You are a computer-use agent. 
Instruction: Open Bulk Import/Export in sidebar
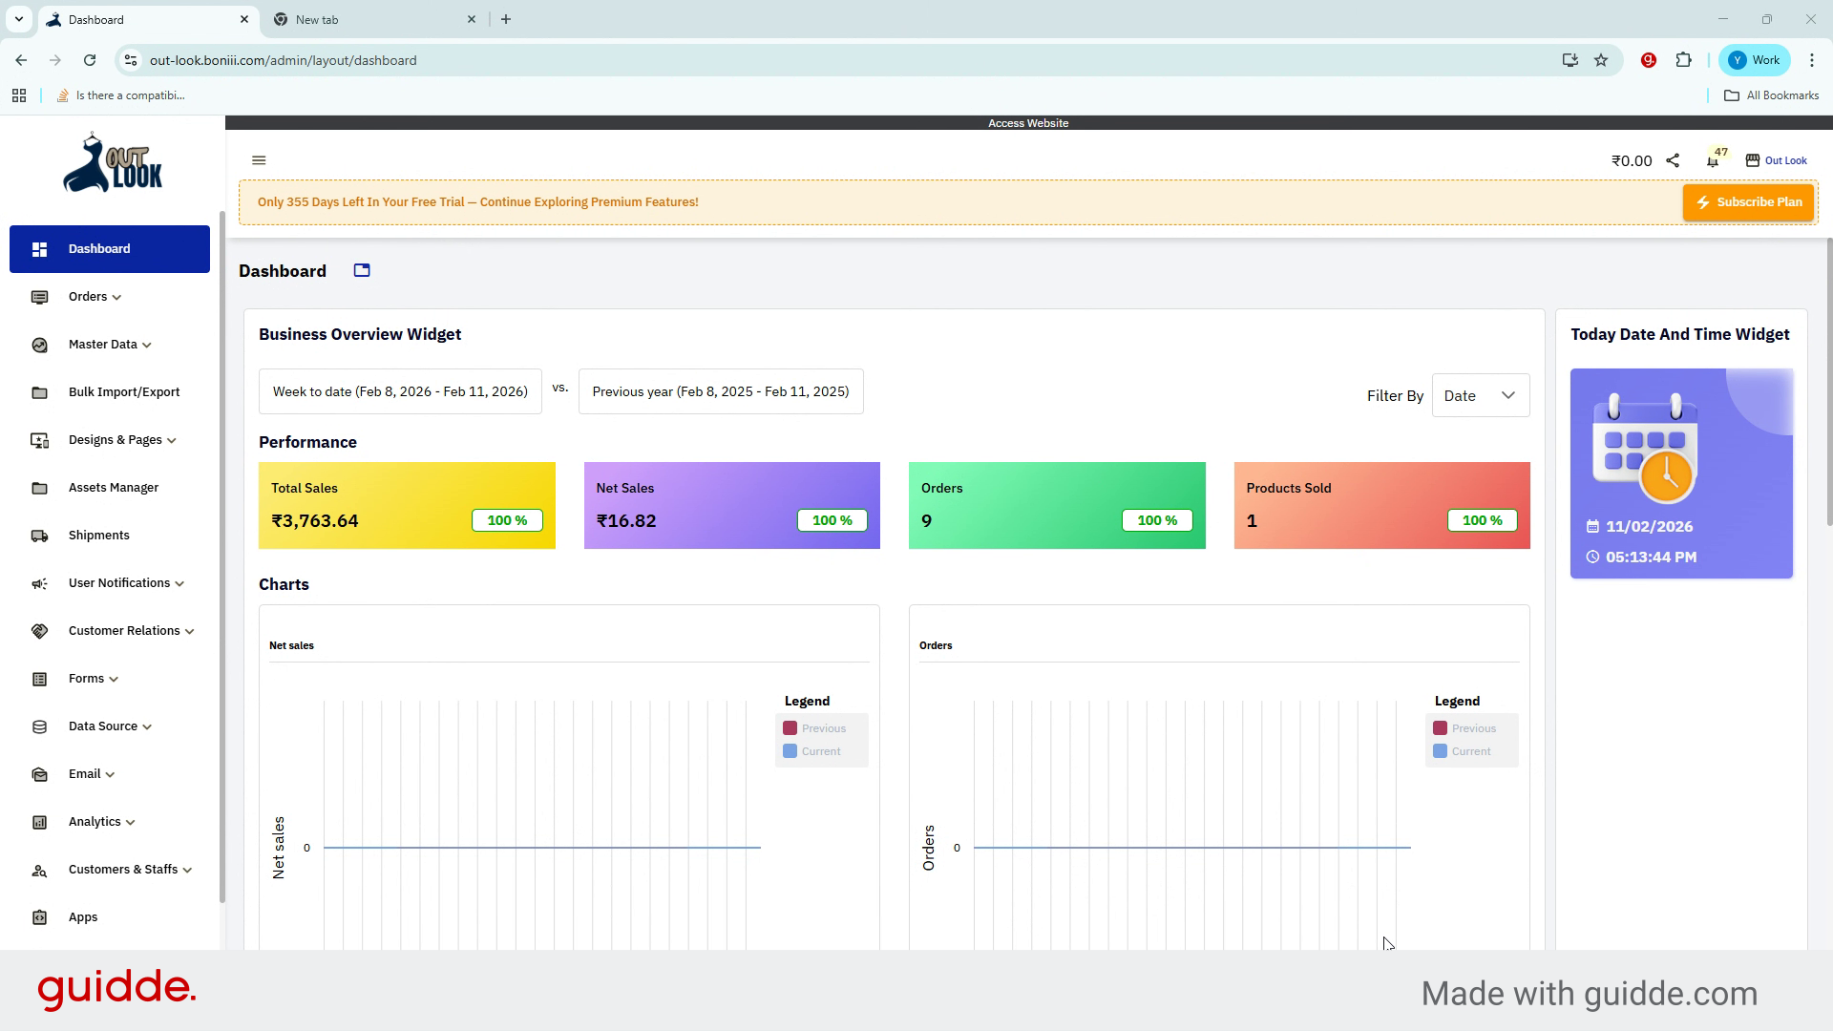point(123,392)
